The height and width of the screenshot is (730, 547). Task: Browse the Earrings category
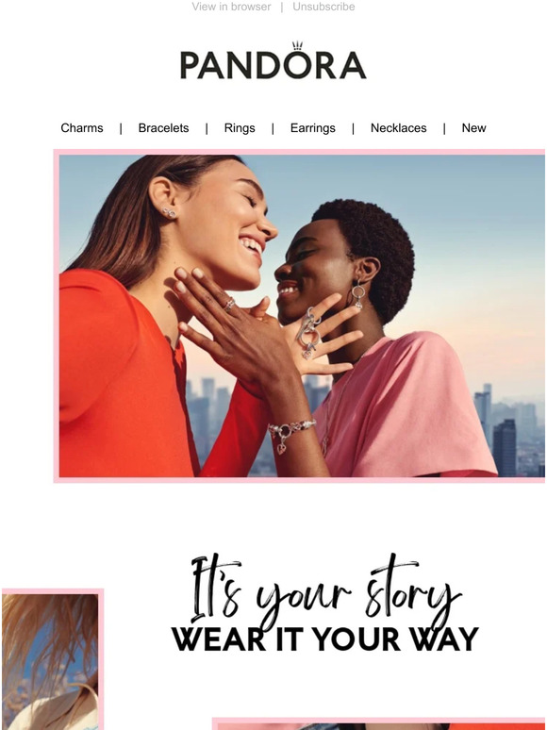tap(312, 128)
